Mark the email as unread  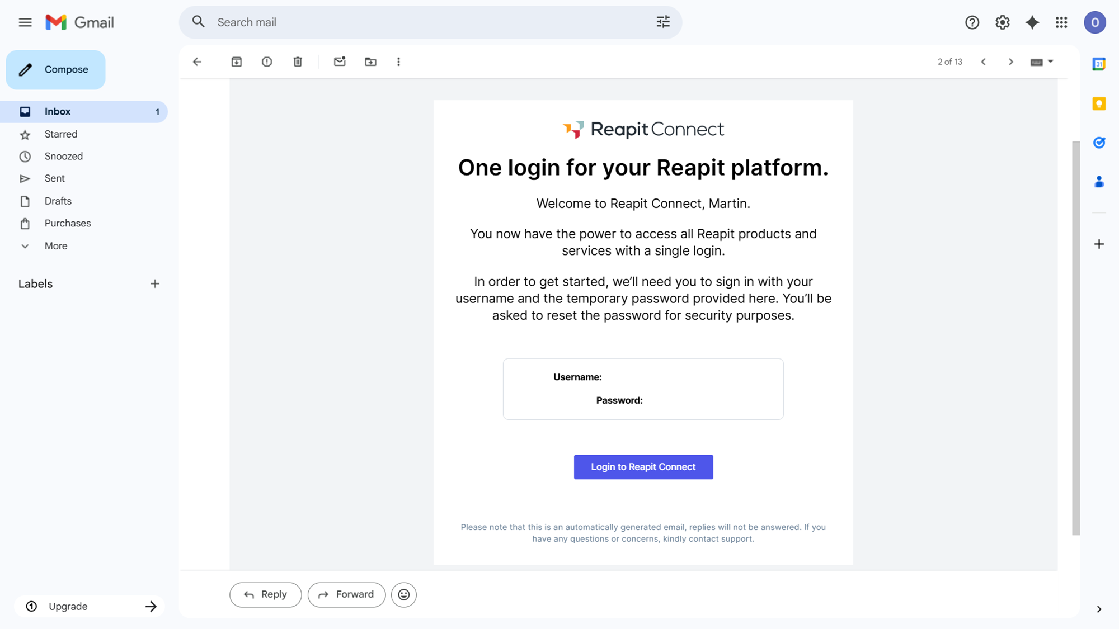point(340,62)
